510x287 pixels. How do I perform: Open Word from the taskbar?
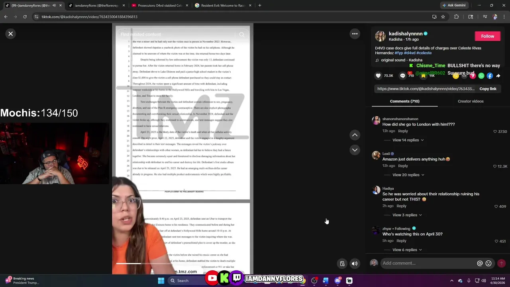(x=326, y=281)
